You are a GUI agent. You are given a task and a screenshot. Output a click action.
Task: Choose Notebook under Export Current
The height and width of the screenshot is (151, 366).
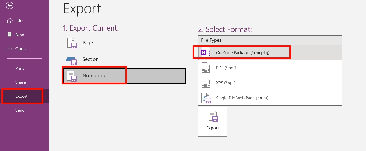(124, 76)
